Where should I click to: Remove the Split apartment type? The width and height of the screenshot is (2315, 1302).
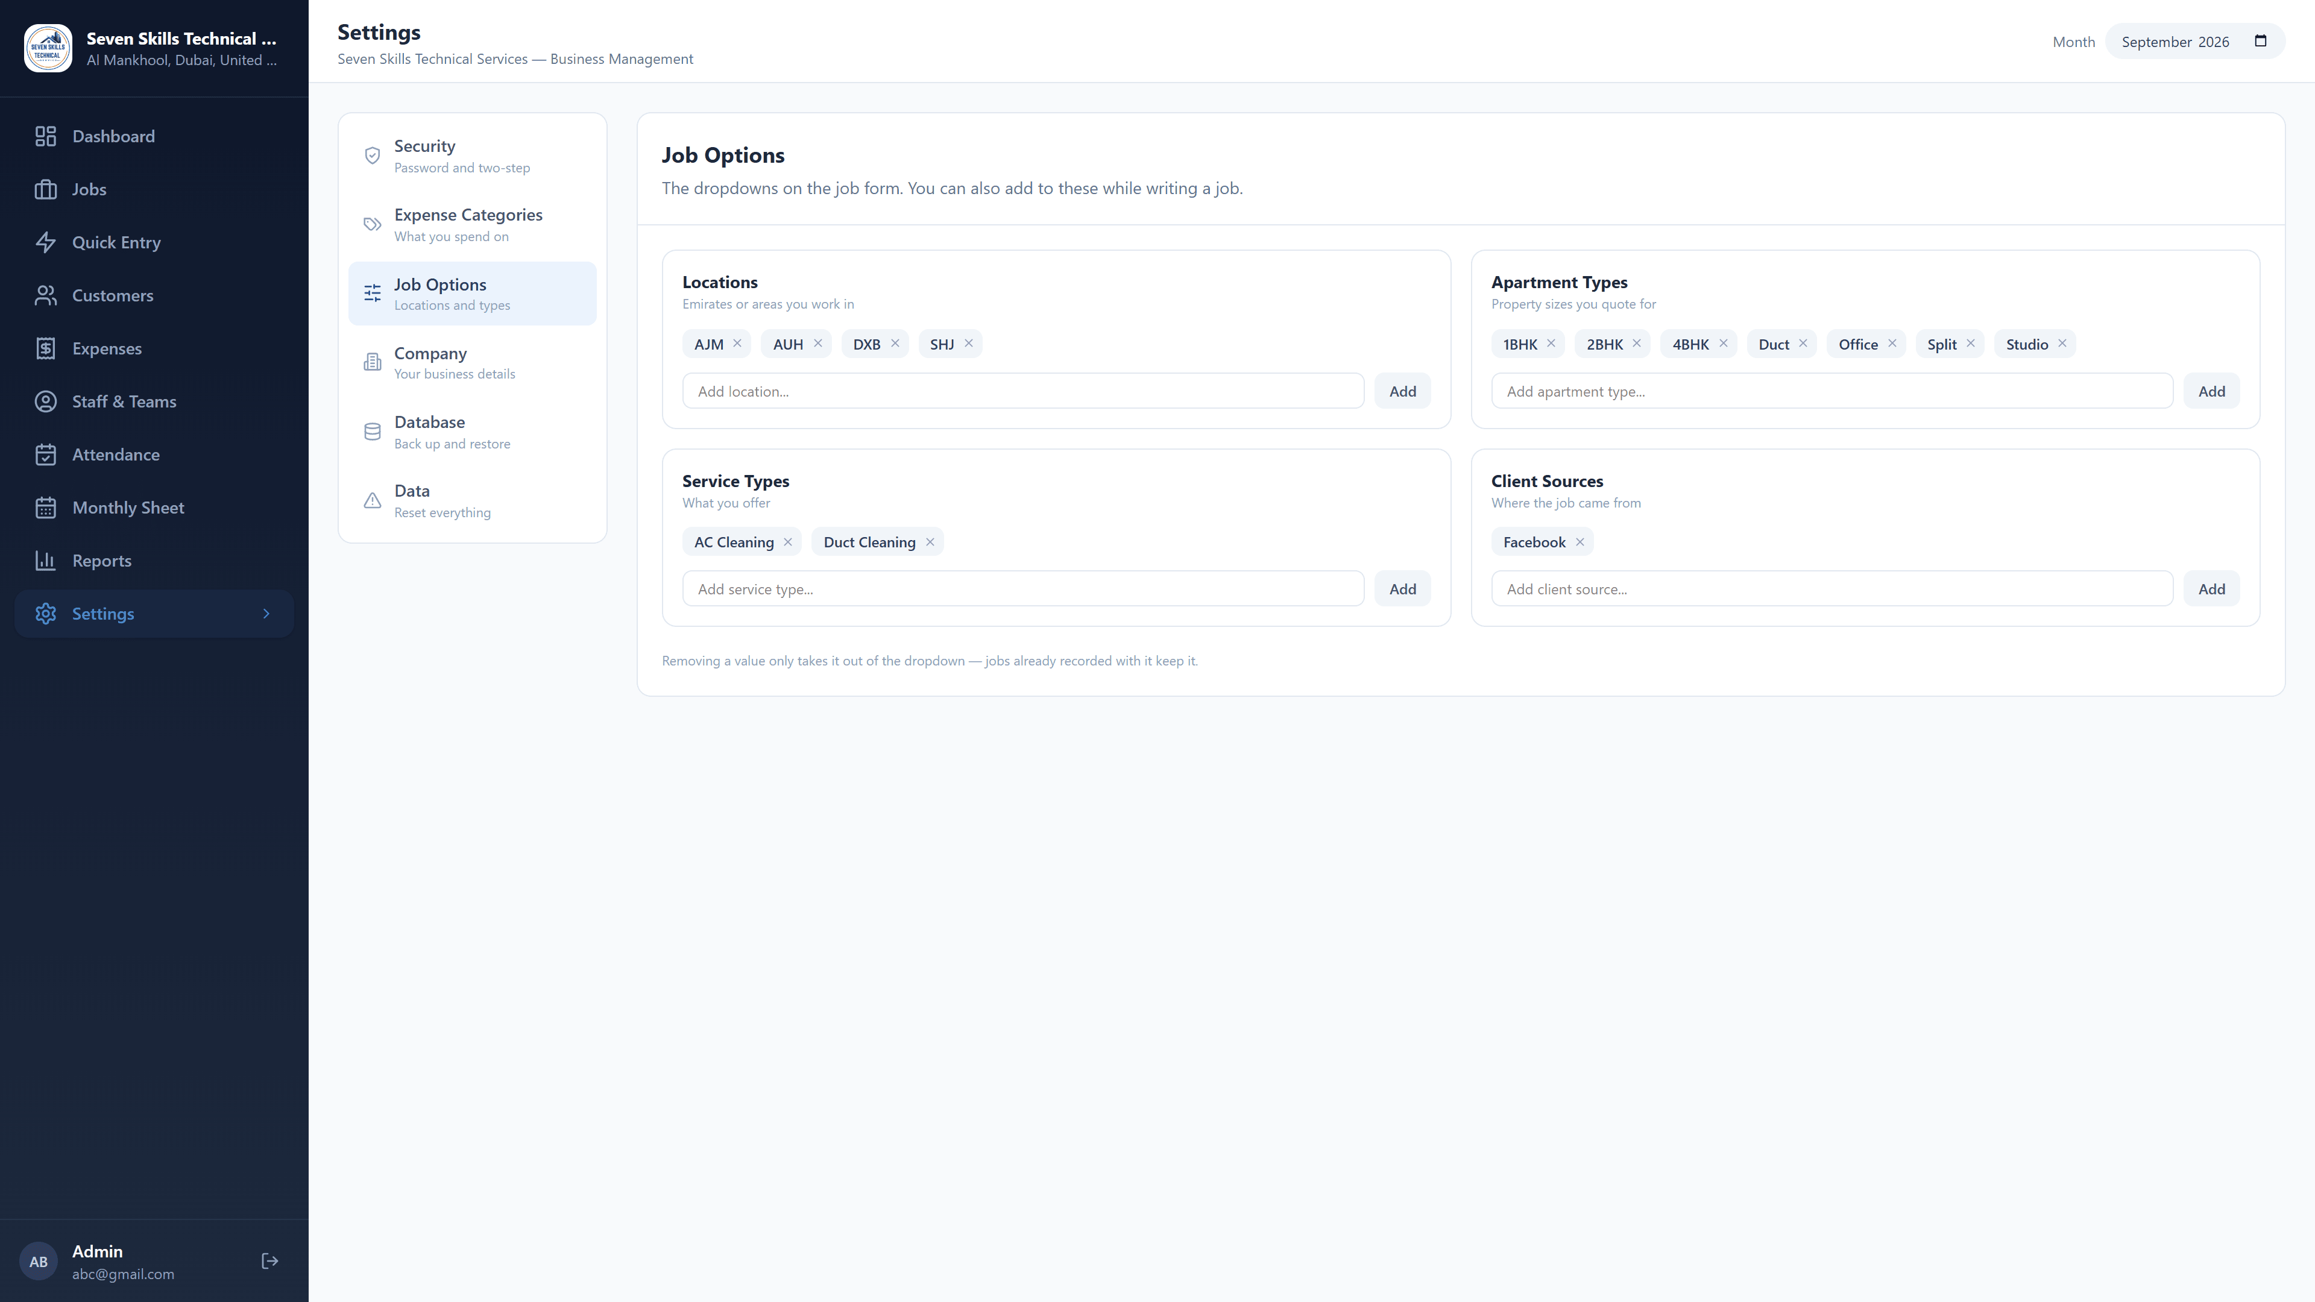[1971, 343]
